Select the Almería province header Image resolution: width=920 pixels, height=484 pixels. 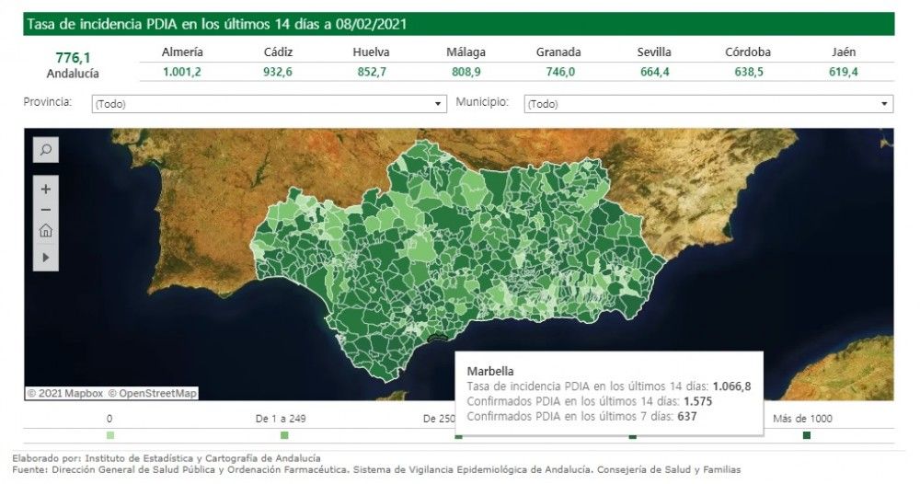tap(182, 52)
